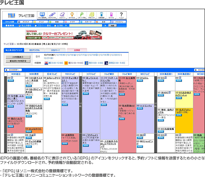Click left 前の時間帯へ arrow button
205x177 pixels.
pyautogui.click(x=13, y=70)
